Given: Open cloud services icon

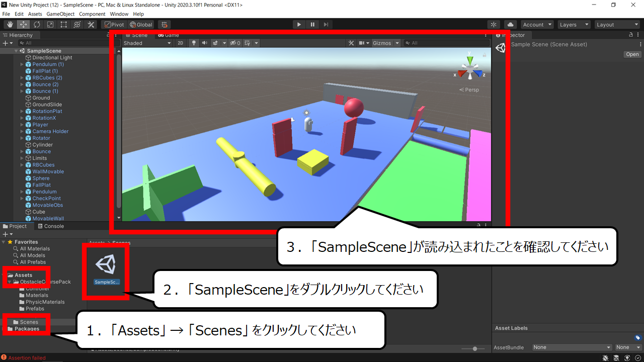Looking at the screenshot, I should click(510, 24).
